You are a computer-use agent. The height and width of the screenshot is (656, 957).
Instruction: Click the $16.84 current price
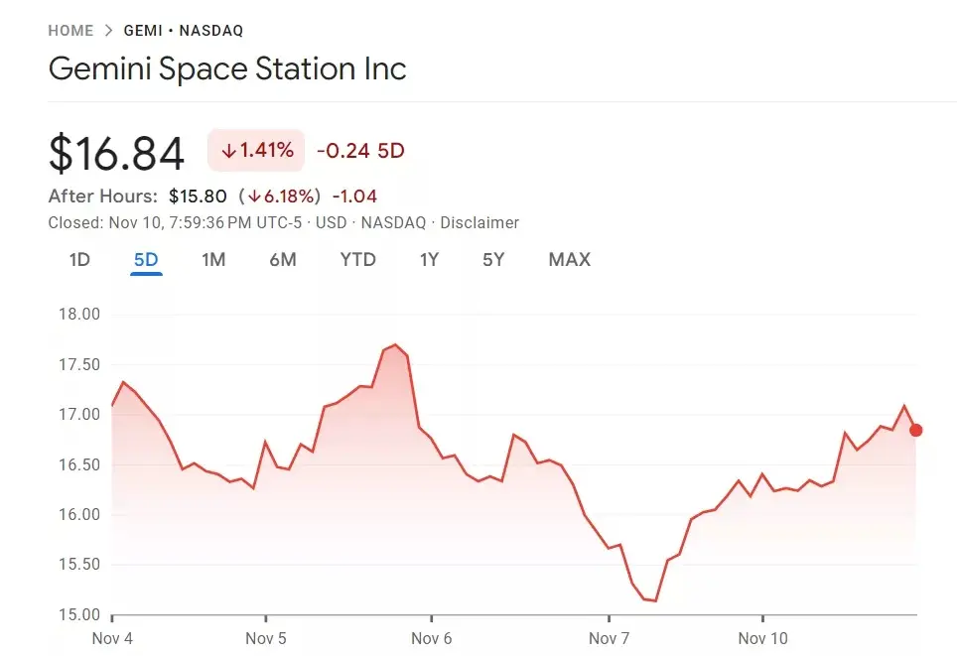coord(116,154)
